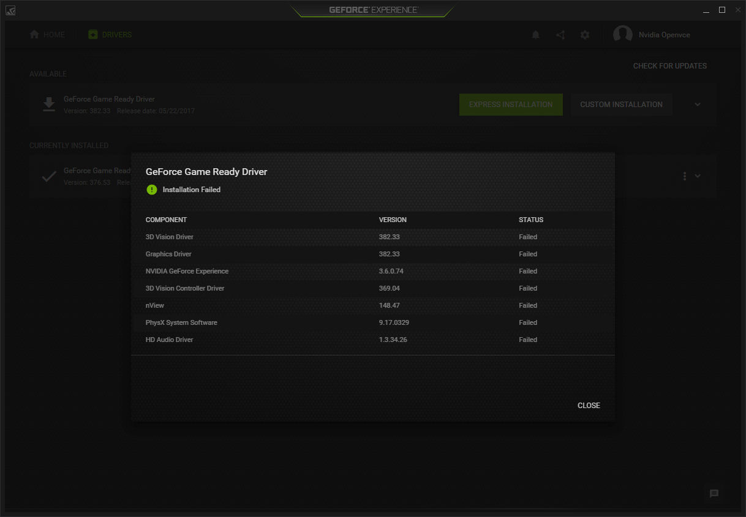Click the green Installation Failed warning icon
Screen dimensions: 746x517
coord(152,190)
